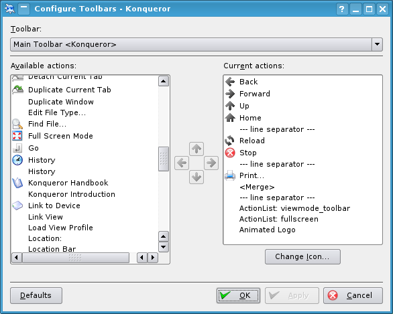
Task: Click the horizontal scrollbar far-left arrow
Action: coord(17,258)
